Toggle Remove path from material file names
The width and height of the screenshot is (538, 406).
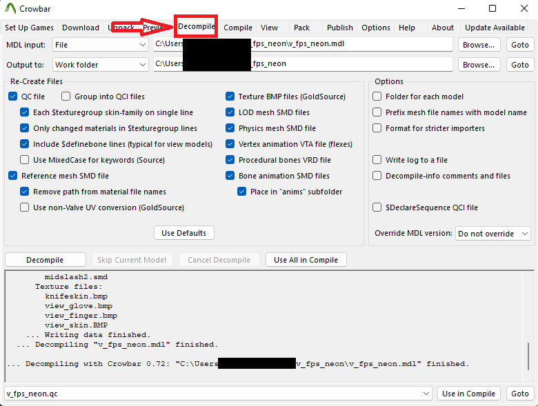(x=24, y=192)
